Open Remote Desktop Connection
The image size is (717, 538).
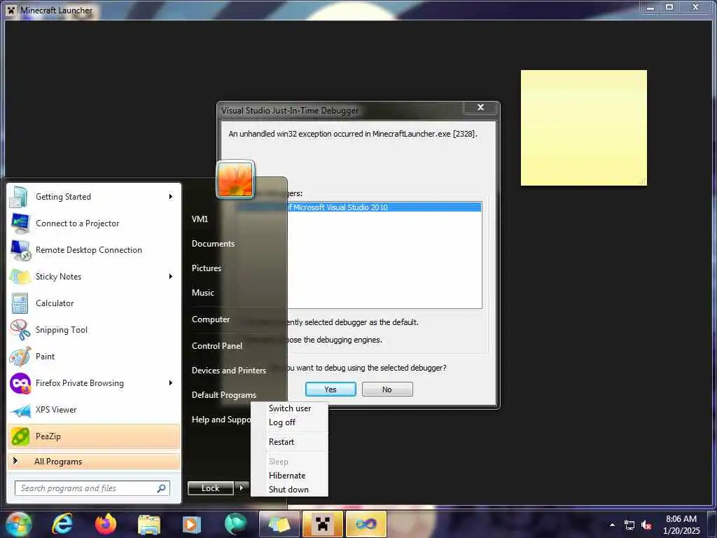(x=94, y=250)
